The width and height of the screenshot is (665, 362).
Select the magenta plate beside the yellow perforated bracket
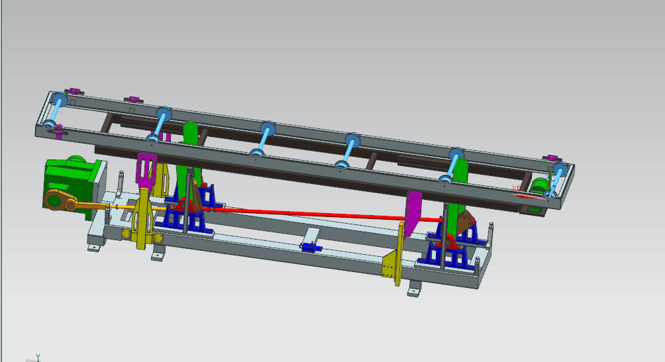pyautogui.click(x=413, y=213)
